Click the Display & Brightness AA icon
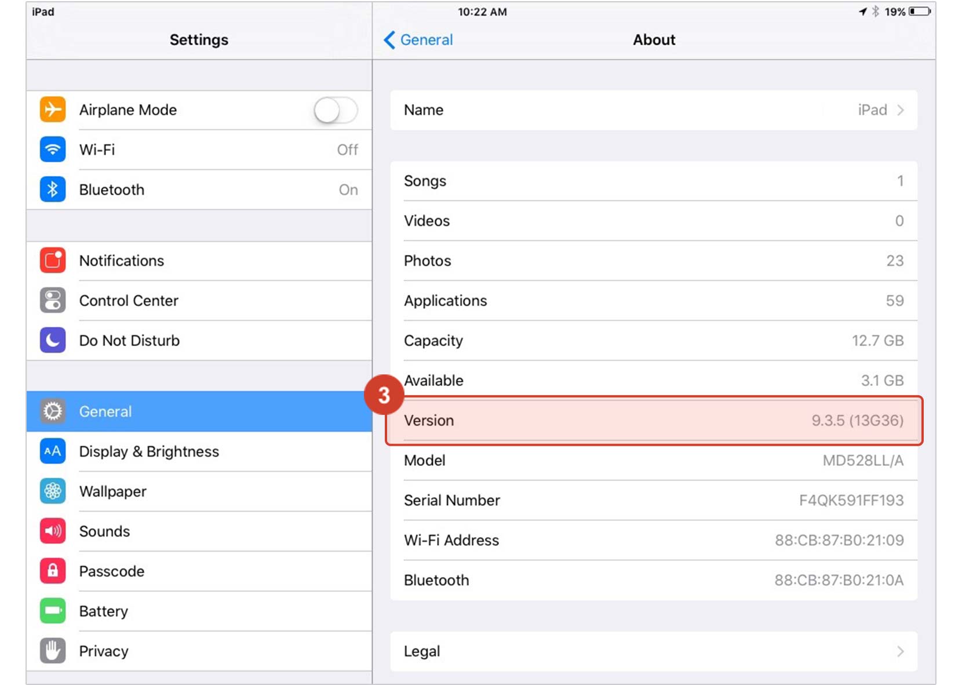The image size is (962, 685). coord(53,451)
